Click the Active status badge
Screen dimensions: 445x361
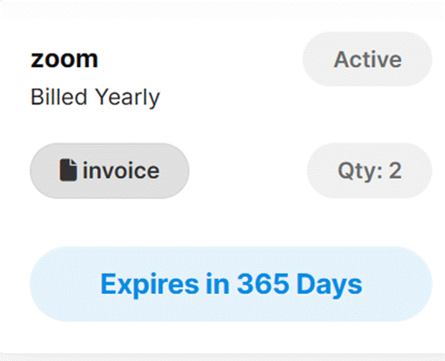point(367,60)
